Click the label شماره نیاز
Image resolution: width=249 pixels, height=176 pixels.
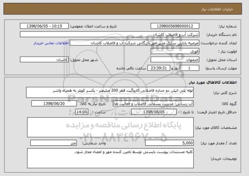click(x=228, y=26)
